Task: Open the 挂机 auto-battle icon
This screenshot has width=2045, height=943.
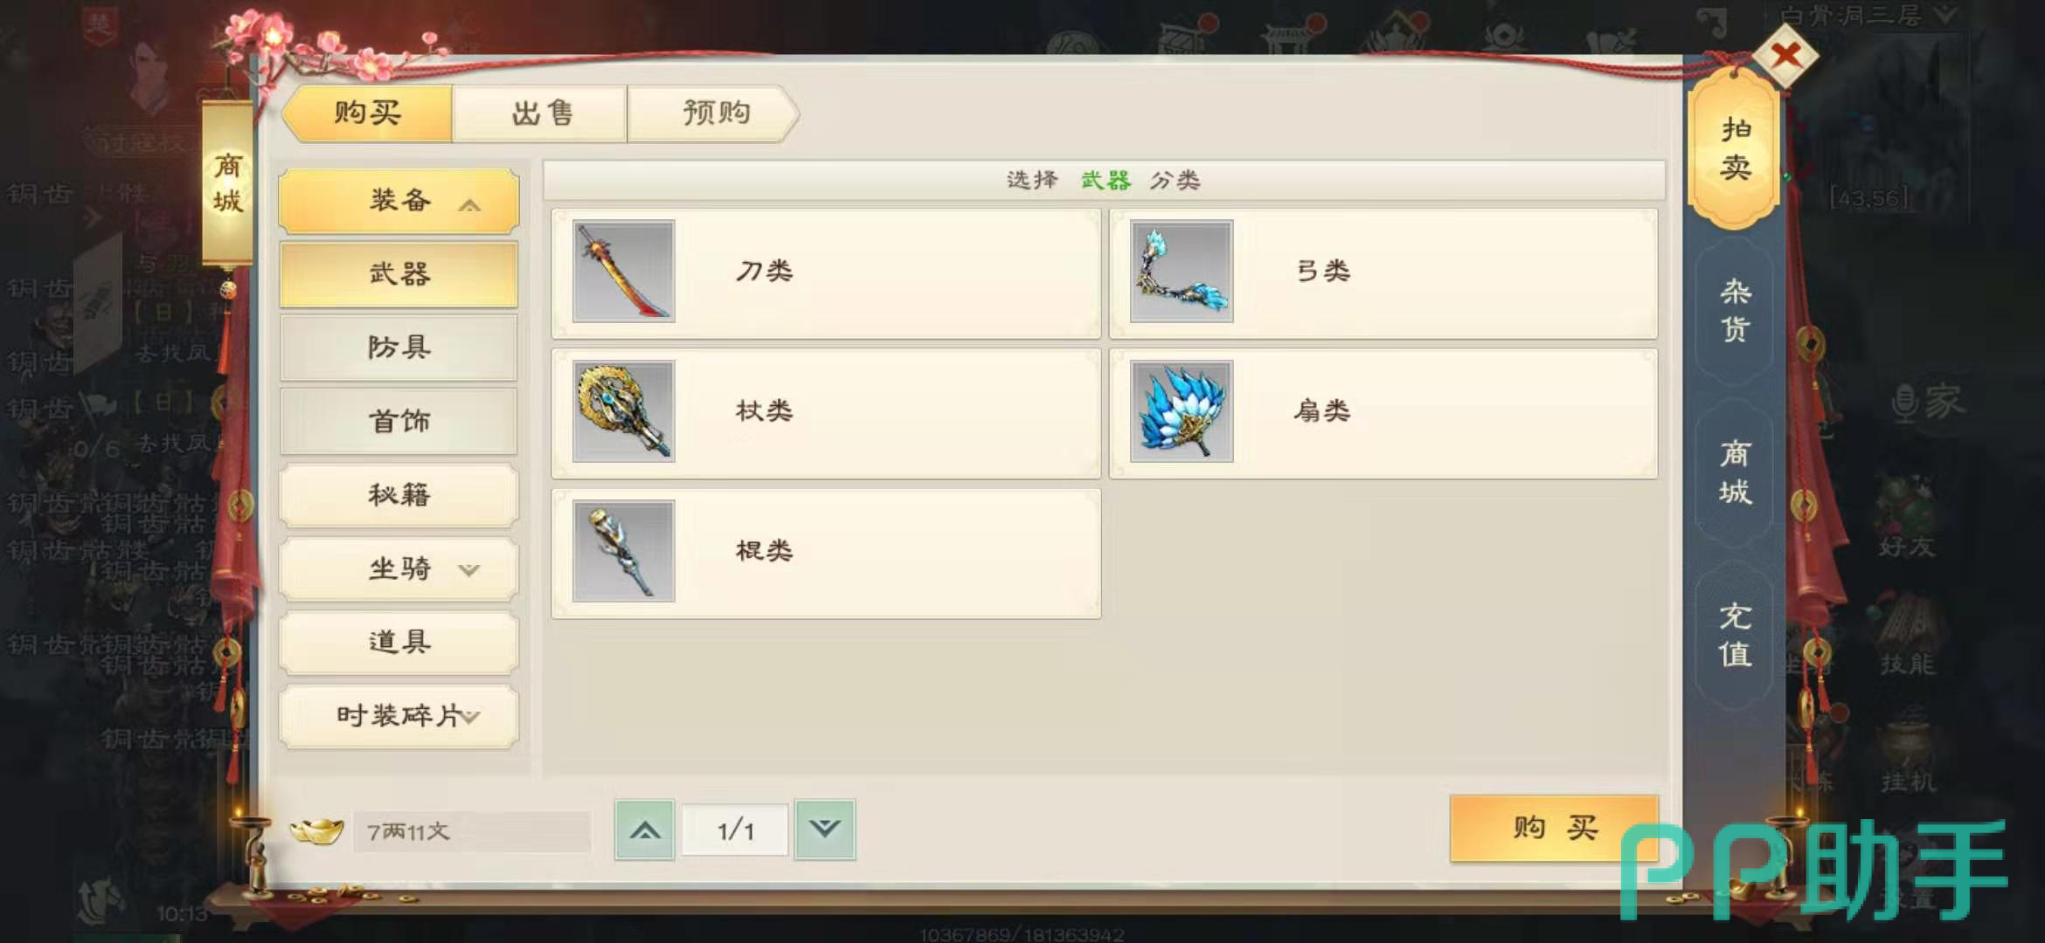Action: [x=1908, y=751]
